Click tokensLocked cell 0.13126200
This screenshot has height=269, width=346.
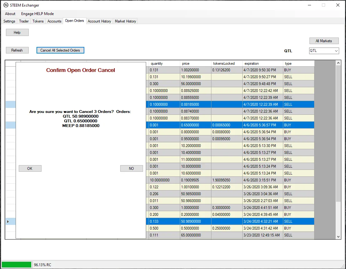227,70
